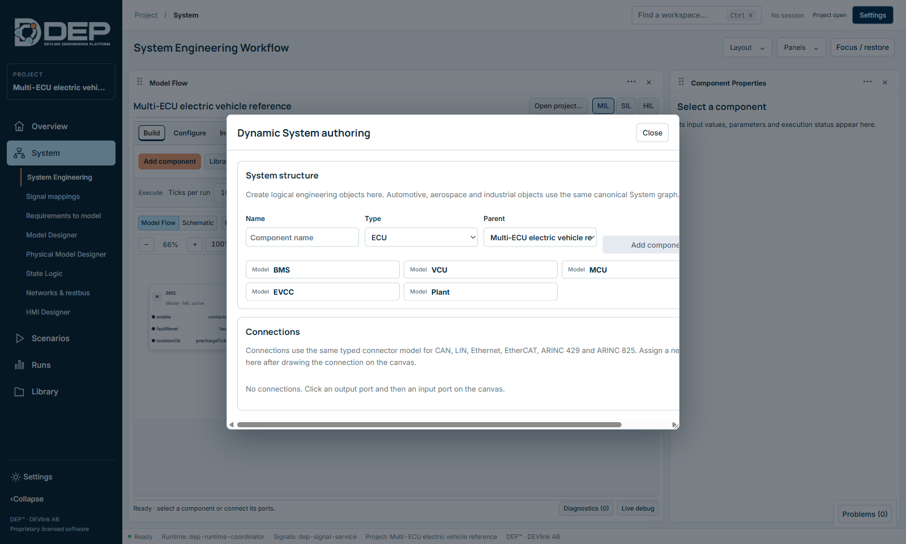Viewport: 906px width, 544px height.
Task: Close the Dynamic System authoring dialog
Action: pyautogui.click(x=652, y=133)
